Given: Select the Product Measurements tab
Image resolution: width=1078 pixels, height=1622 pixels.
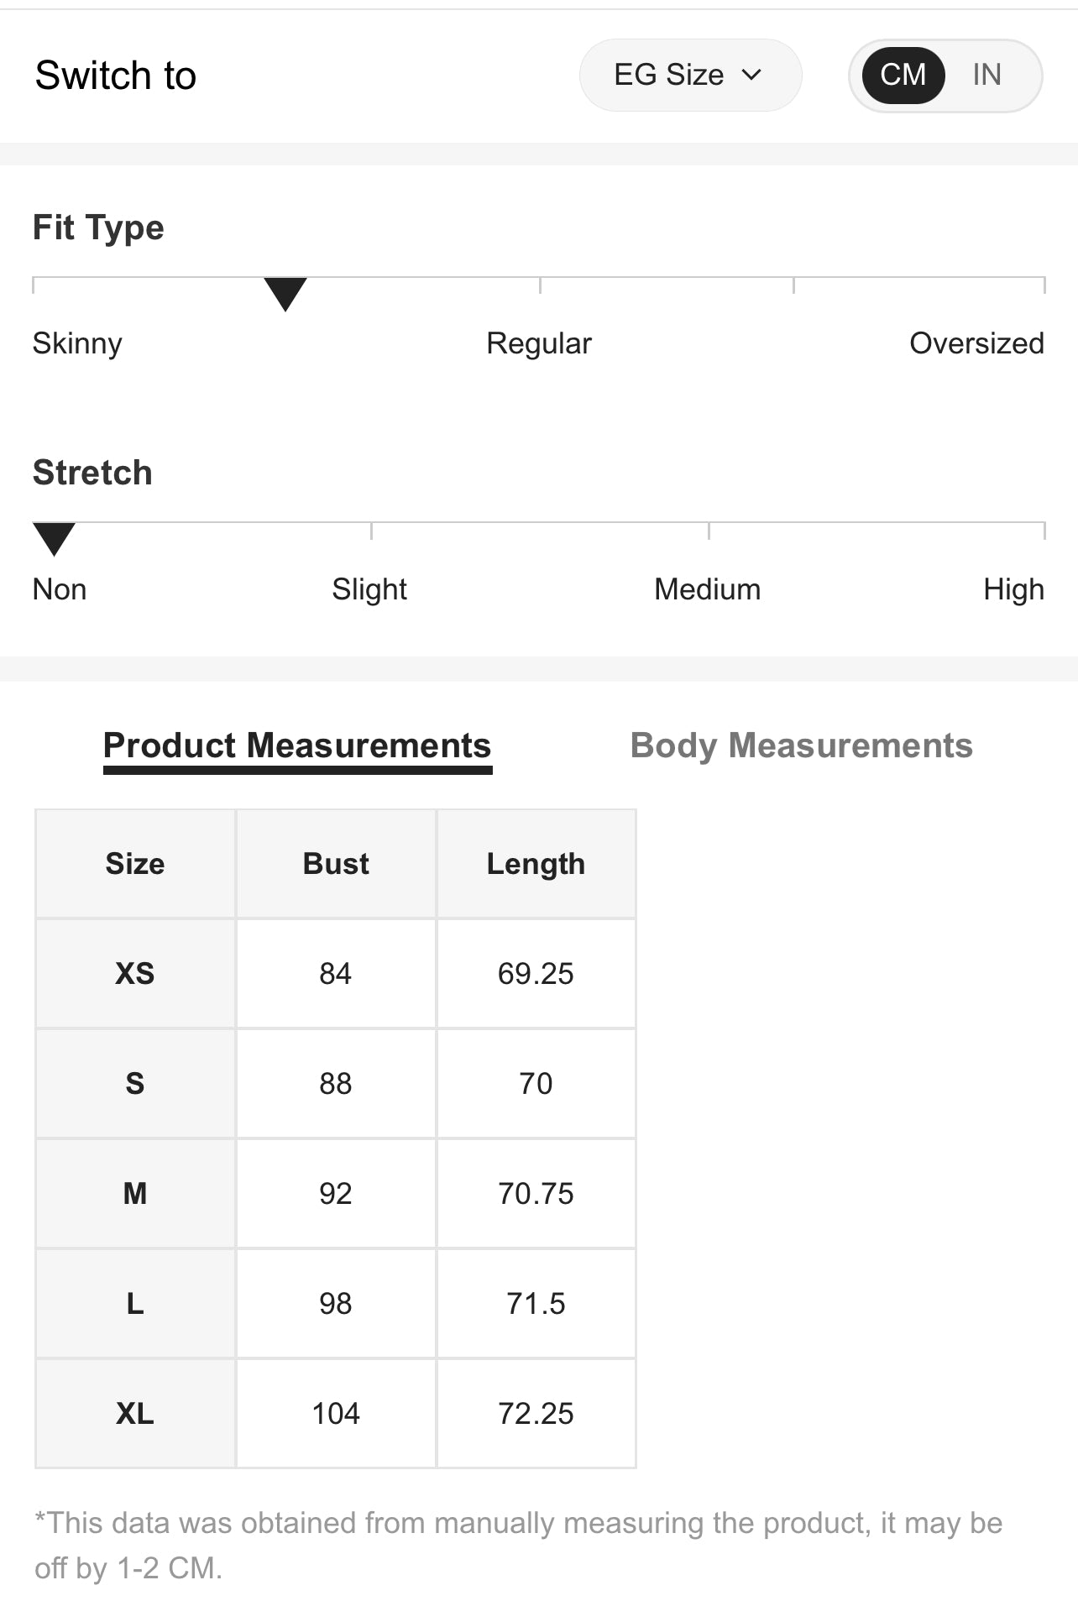Looking at the screenshot, I should coord(297,746).
